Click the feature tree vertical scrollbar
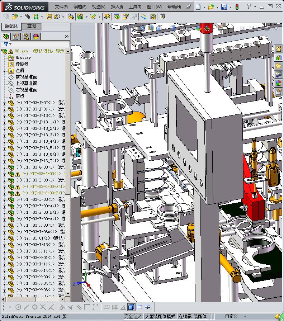The height and width of the screenshot is (321, 284). pos(68,172)
